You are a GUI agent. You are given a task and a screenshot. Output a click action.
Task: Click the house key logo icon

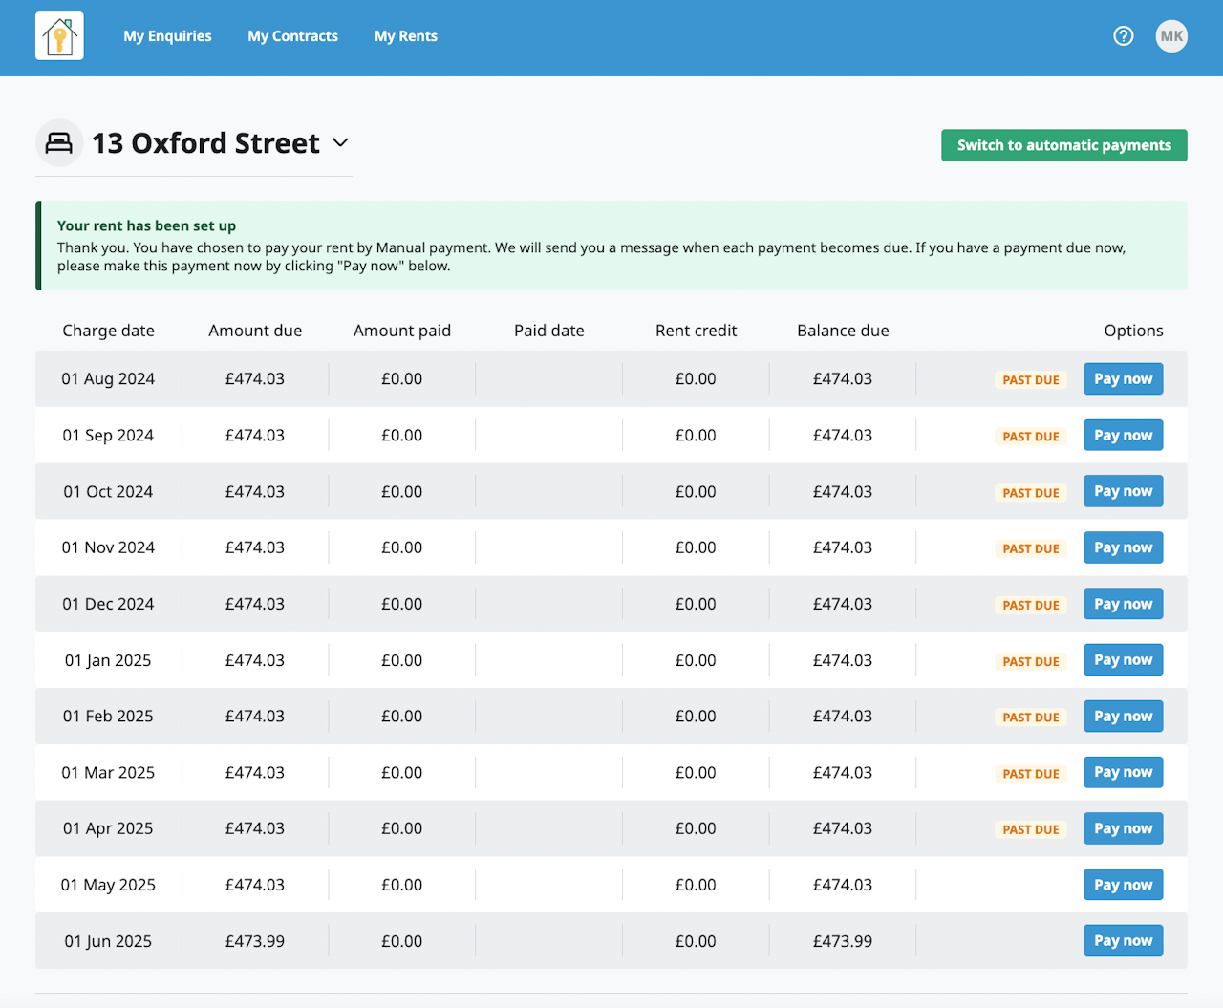59,36
